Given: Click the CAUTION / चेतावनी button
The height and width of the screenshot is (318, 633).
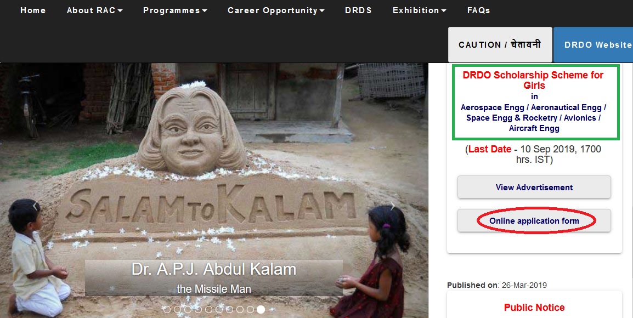Looking at the screenshot, I should tap(500, 45).
